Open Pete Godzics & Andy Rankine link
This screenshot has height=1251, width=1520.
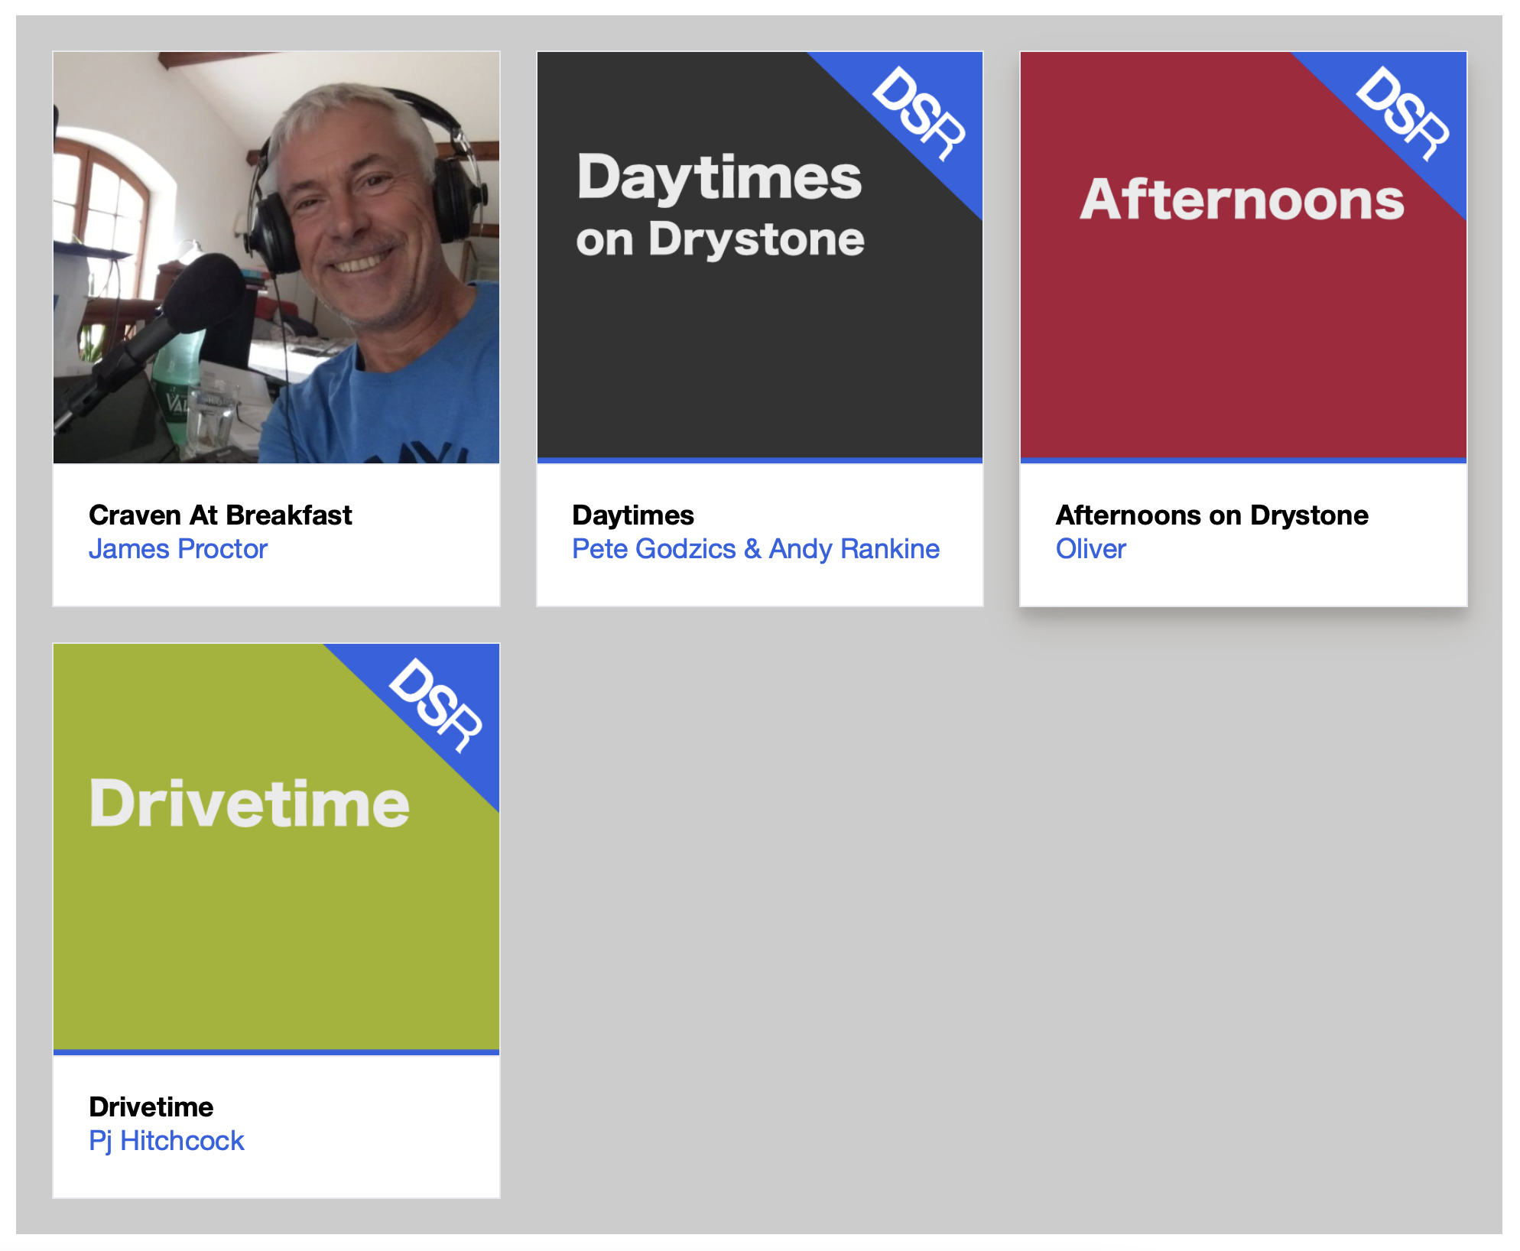(755, 549)
